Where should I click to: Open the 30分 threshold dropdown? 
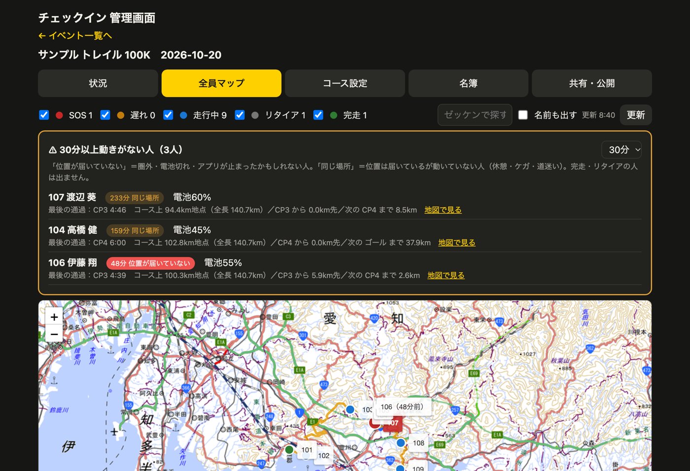pyautogui.click(x=621, y=150)
